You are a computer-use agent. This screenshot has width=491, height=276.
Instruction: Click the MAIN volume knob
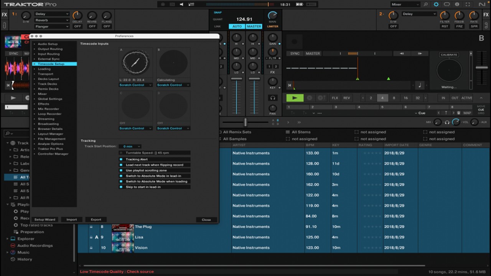click(x=272, y=16)
